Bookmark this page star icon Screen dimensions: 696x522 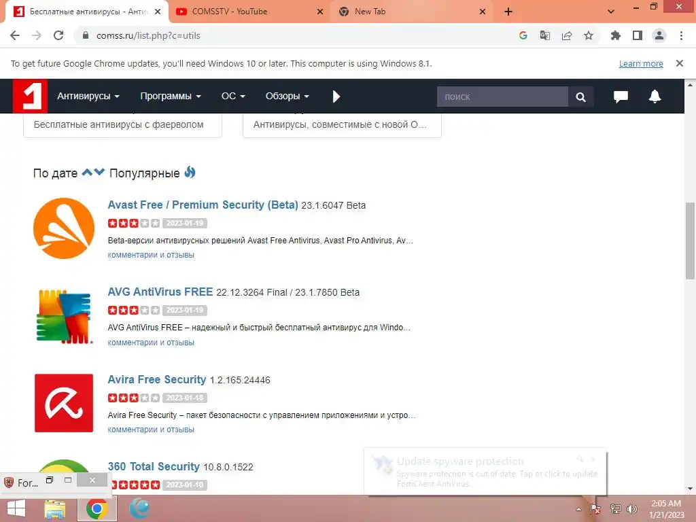(x=589, y=35)
